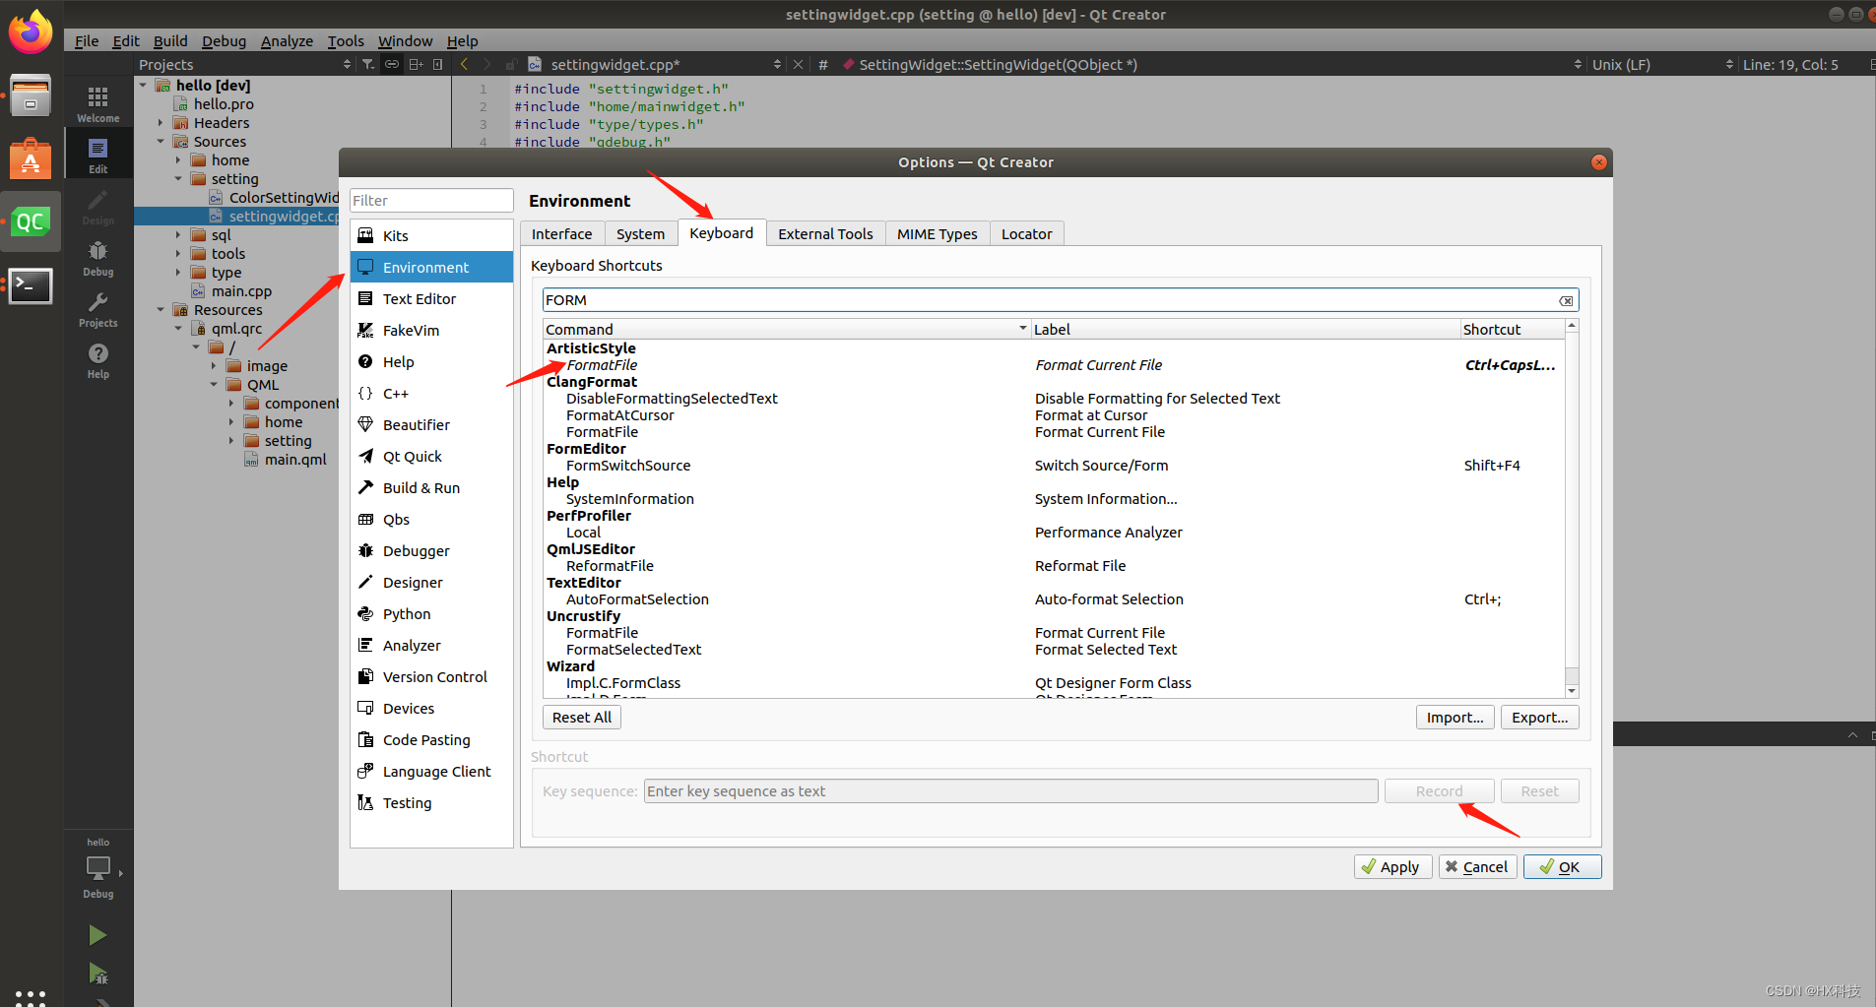Switch to the Locator tab
The height and width of the screenshot is (1007, 1876).
(1027, 233)
